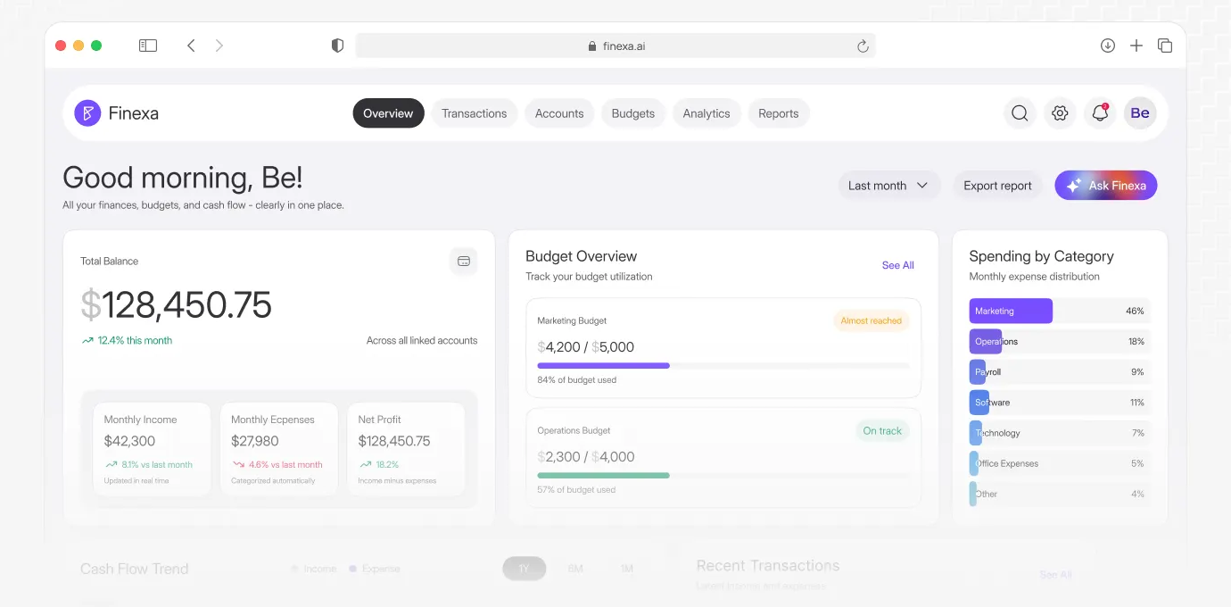Click the On track badge

[x=882, y=430]
